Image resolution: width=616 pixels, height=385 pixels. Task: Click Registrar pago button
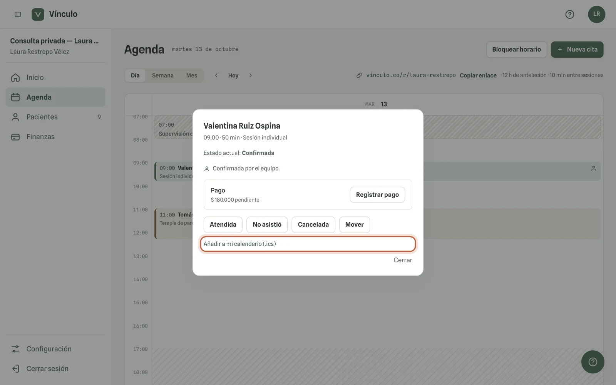tap(377, 195)
